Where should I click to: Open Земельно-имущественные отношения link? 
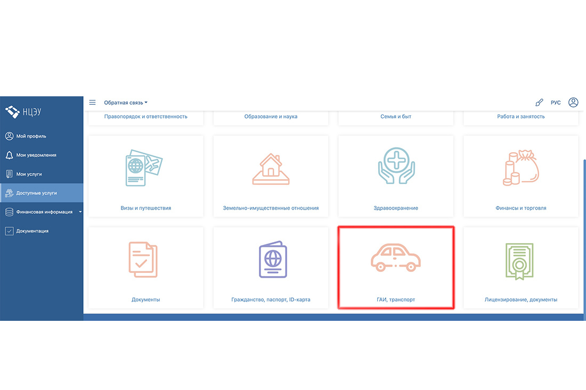pos(271,208)
